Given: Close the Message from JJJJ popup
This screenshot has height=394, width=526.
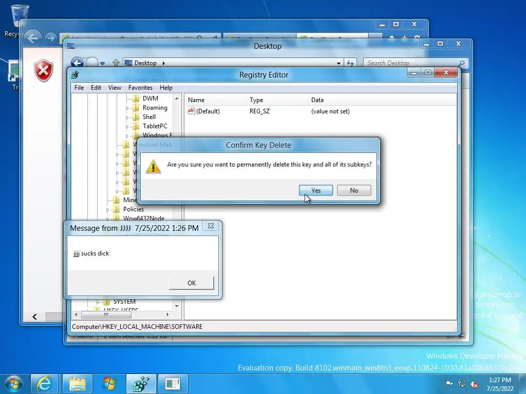Looking at the screenshot, I should click(211, 226).
